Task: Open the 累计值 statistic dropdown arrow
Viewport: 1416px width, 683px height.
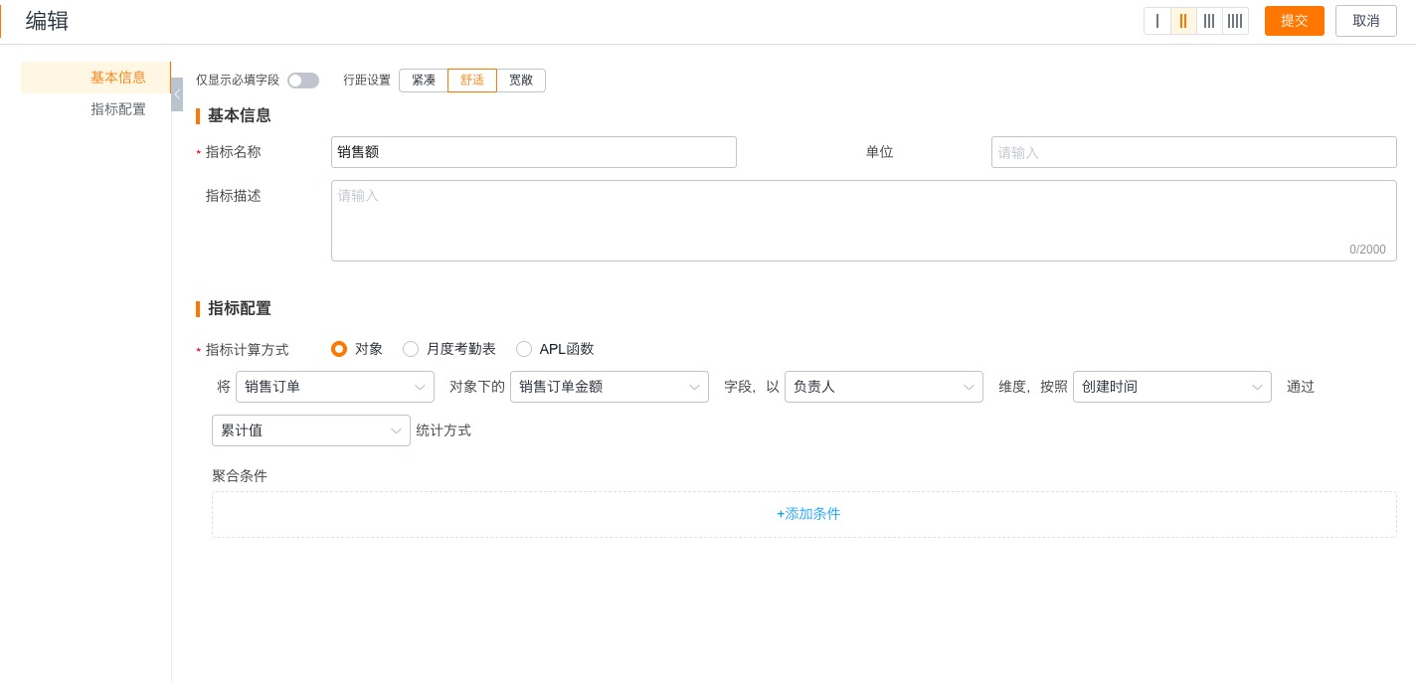Action: pyautogui.click(x=396, y=430)
